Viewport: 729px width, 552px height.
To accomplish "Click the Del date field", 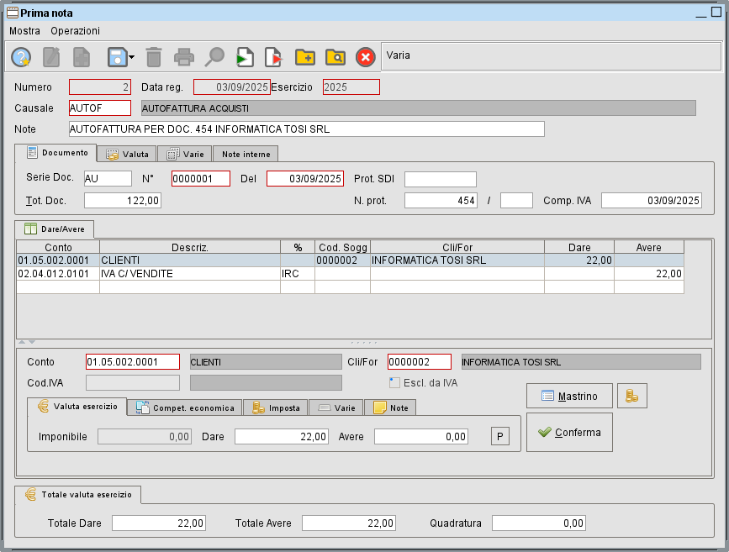I will [305, 178].
